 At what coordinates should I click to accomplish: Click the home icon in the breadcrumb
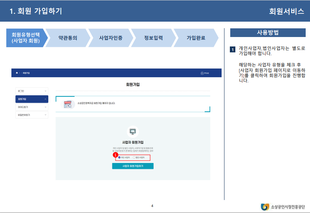pos(17,73)
